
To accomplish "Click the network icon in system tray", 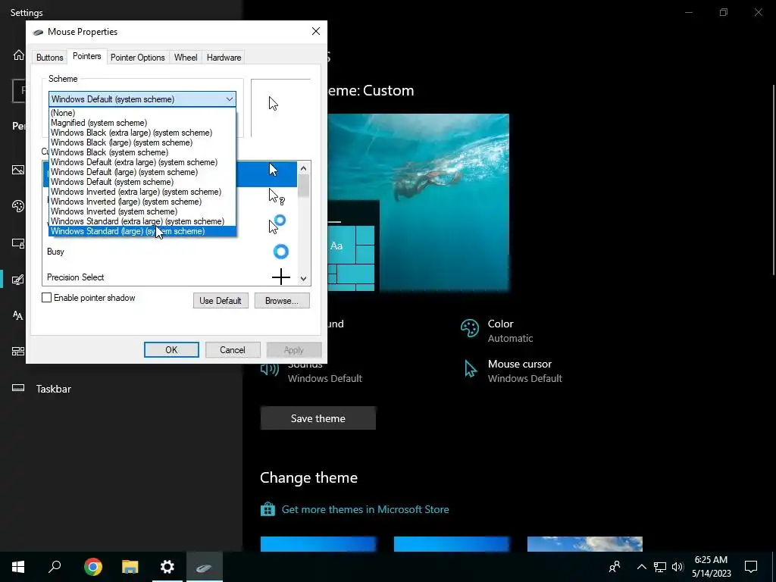I will click(660, 567).
